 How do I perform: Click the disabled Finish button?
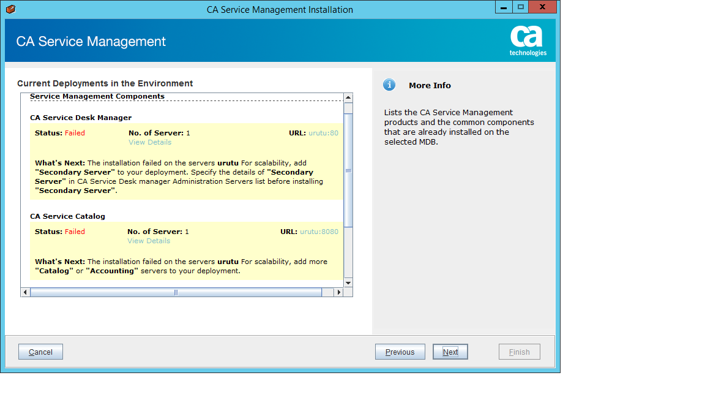pyautogui.click(x=519, y=352)
